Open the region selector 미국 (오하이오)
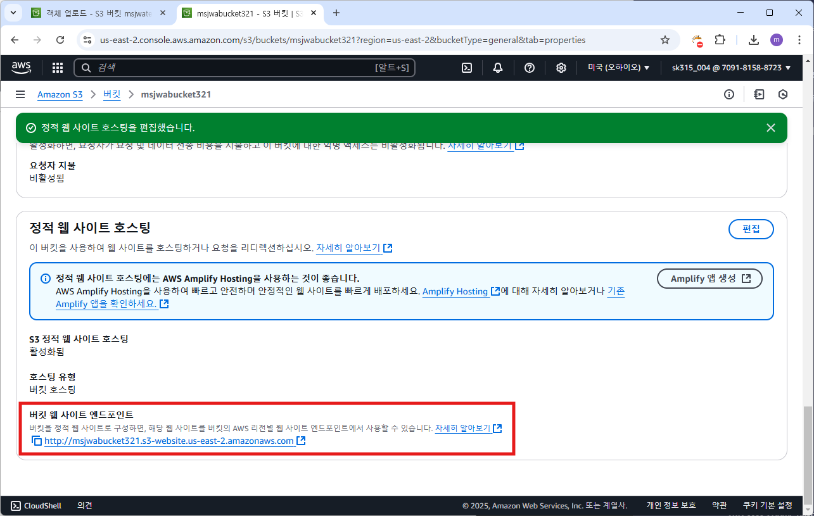Image resolution: width=814 pixels, height=516 pixels. pos(619,68)
